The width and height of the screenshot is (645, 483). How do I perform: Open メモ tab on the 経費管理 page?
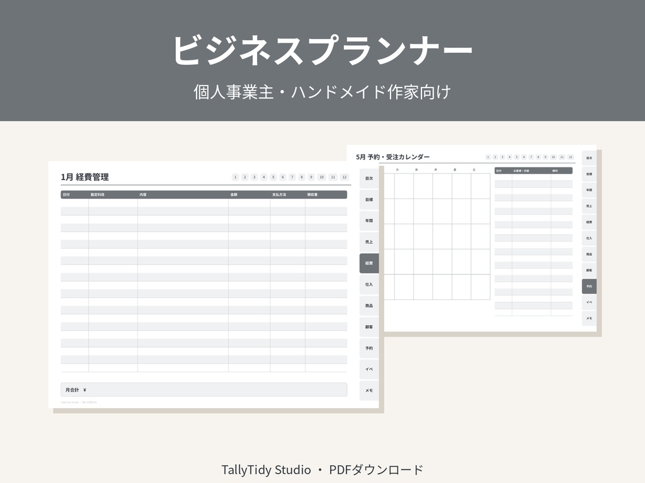click(x=369, y=391)
